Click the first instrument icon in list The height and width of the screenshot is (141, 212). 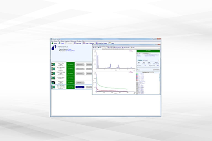pos(53,64)
